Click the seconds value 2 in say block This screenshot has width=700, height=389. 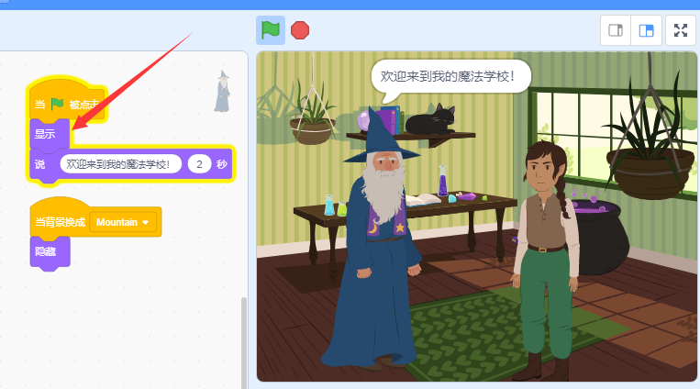click(x=199, y=164)
